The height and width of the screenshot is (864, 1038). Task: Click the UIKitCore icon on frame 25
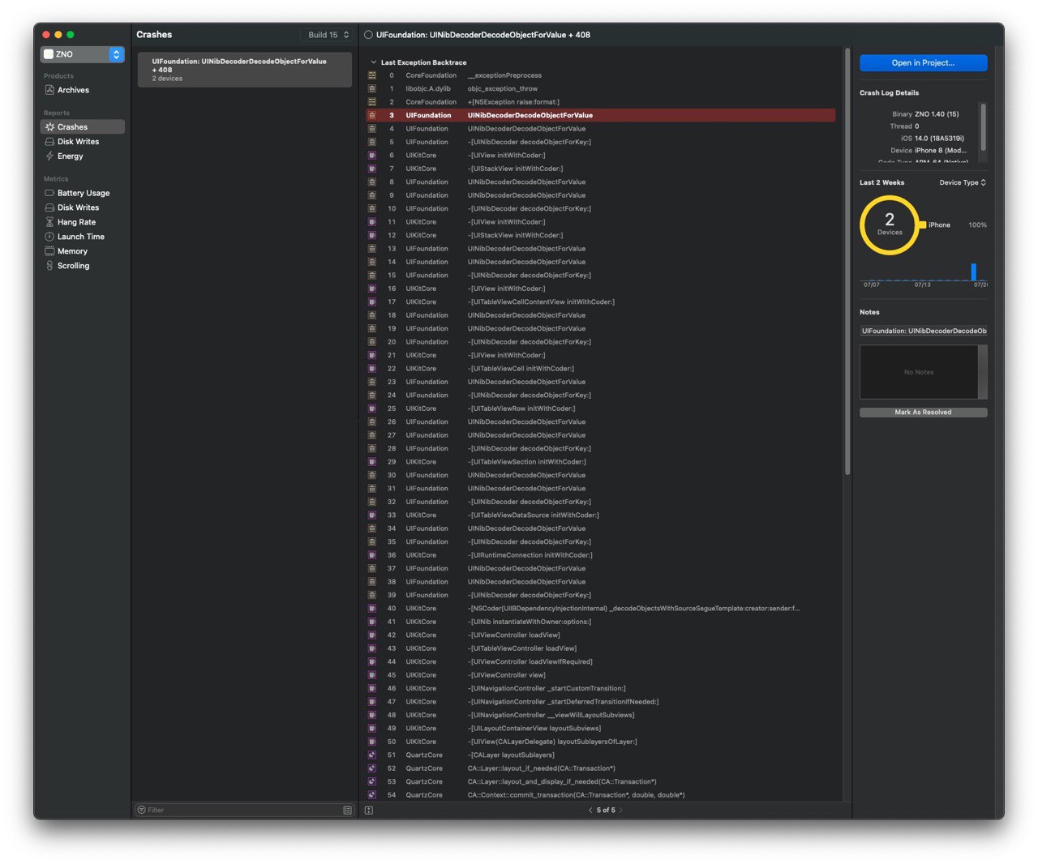pos(372,408)
